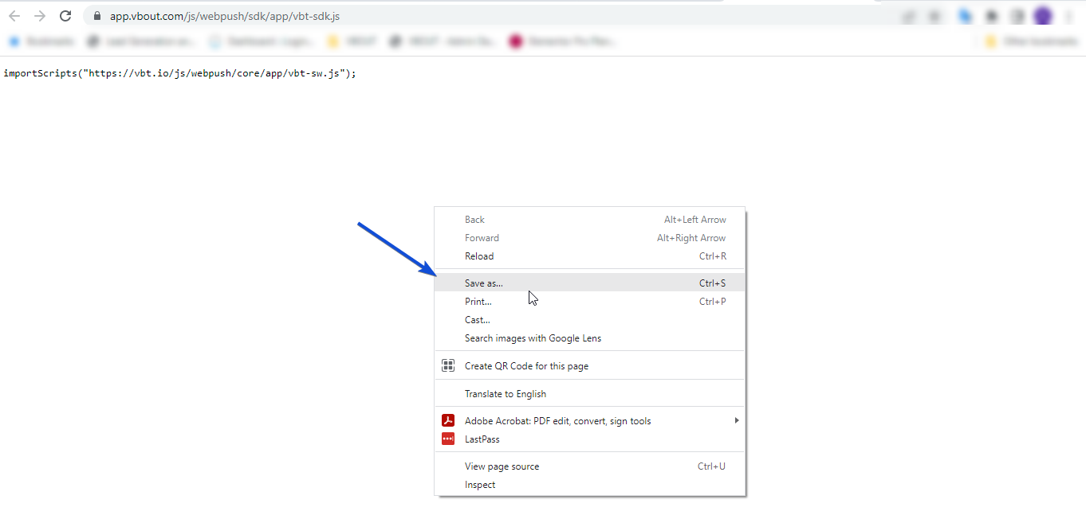Select Save as... from the context menu
The height and width of the screenshot is (519, 1086).
coord(590,283)
